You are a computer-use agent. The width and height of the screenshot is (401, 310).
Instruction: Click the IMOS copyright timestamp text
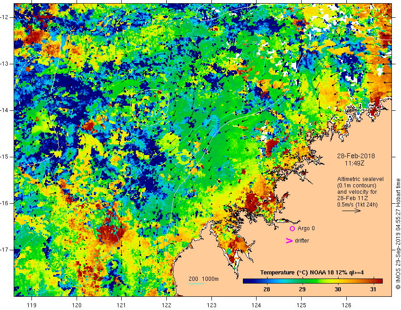coord(398,234)
